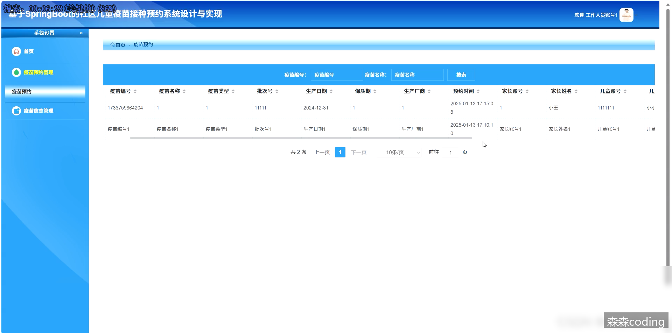Click the 2025-01-13 17:15:08 cell
The image size is (672, 333).
point(472,108)
